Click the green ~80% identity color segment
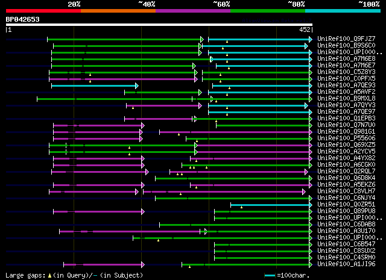Image resolution: width=386 pixels, height=280 pixels. coord(268,11)
